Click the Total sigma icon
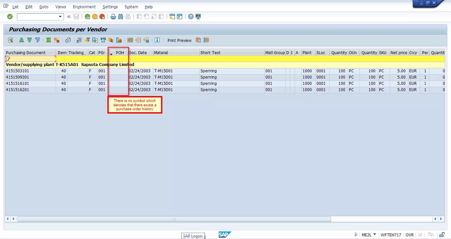The image size is (451, 239). pos(48,40)
